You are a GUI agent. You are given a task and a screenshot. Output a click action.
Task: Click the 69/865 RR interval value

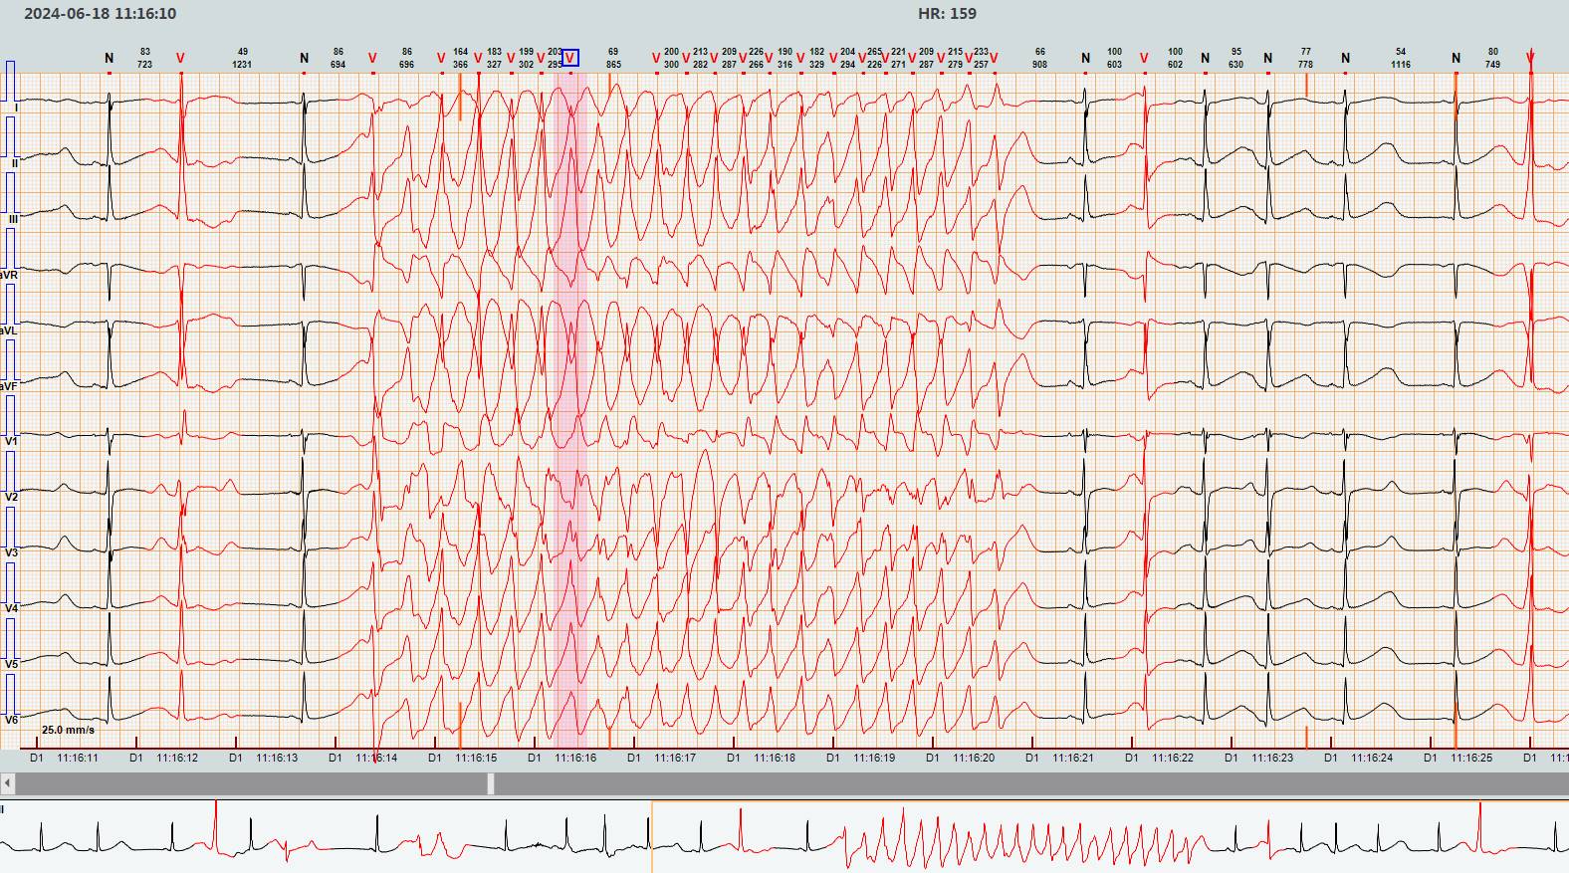pyautogui.click(x=613, y=58)
